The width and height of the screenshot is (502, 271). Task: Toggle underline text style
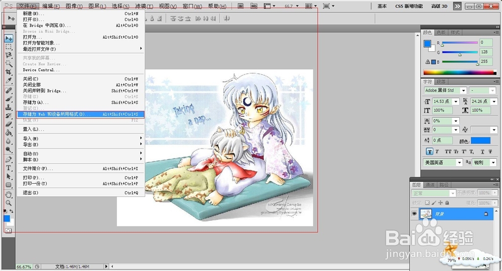pos(482,152)
